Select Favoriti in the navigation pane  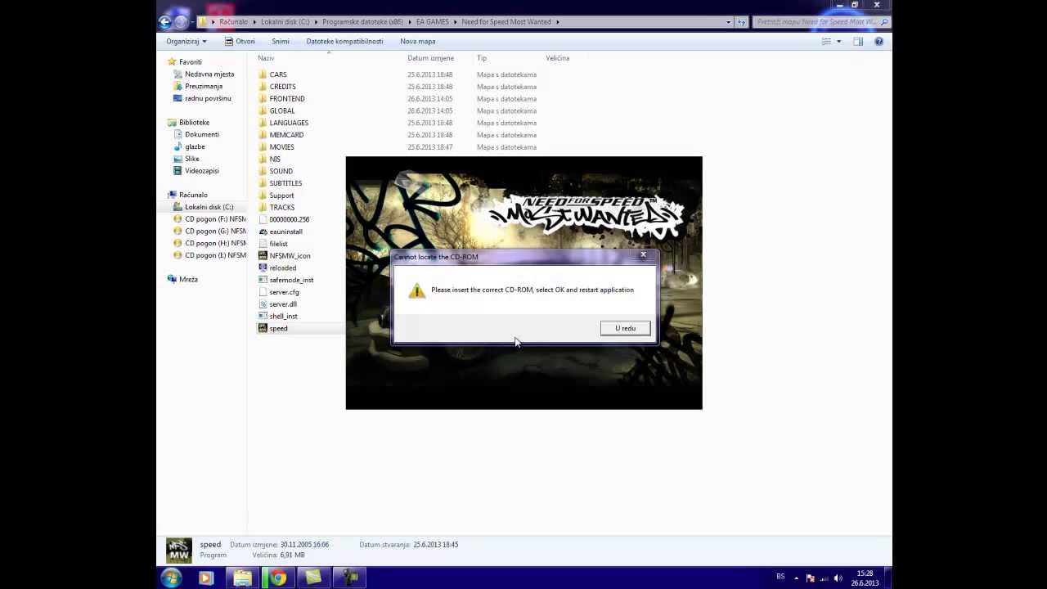(190, 62)
